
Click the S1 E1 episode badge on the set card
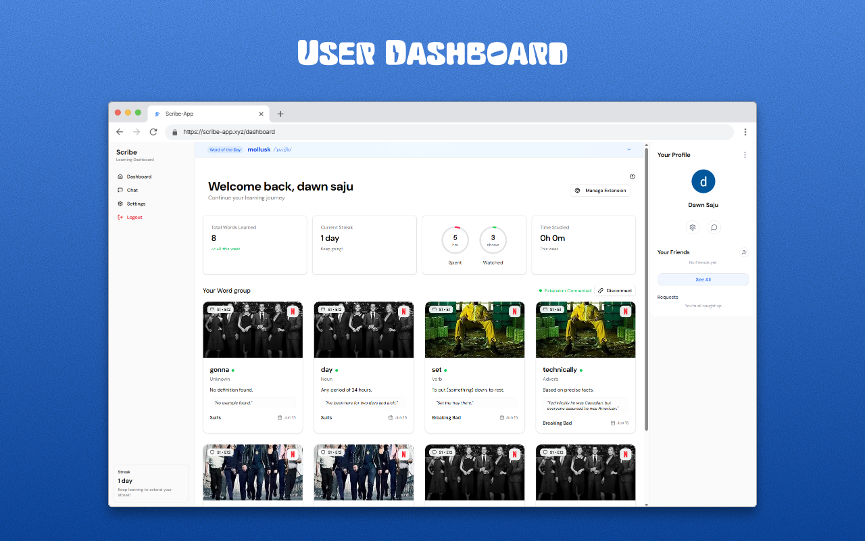[441, 309]
